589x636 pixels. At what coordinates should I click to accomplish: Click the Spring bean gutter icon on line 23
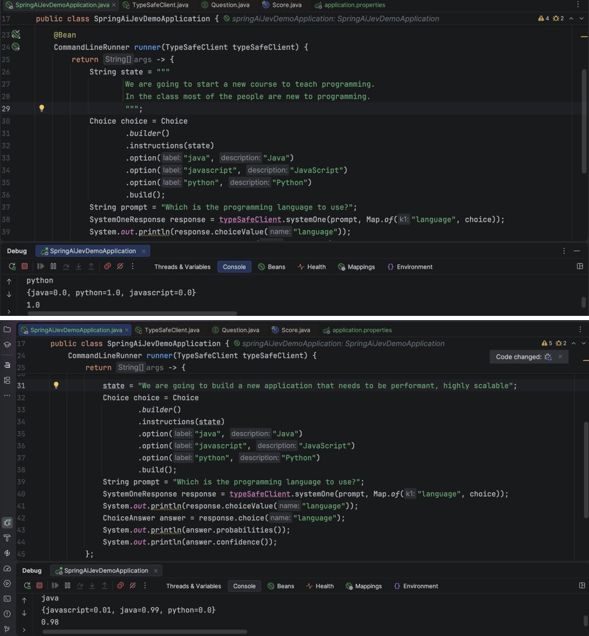tap(16, 34)
